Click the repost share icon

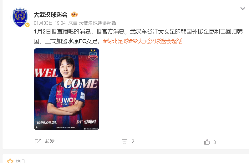pyautogui.click(x=38, y=141)
